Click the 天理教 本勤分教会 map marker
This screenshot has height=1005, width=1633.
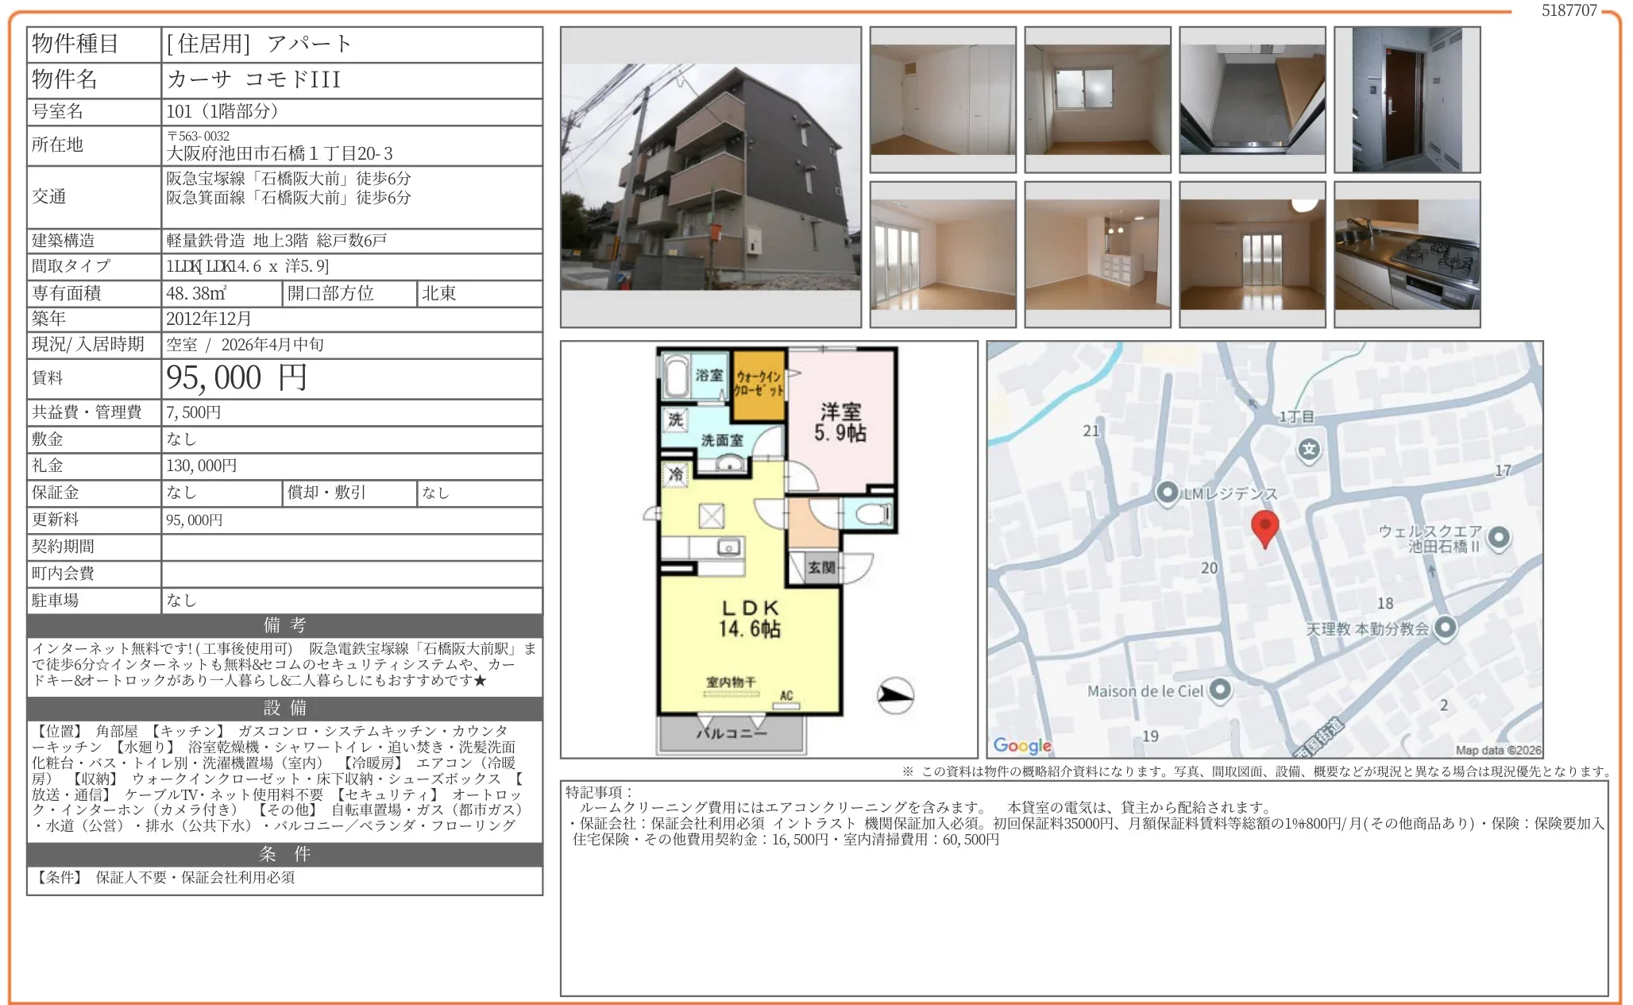tap(1445, 628)
